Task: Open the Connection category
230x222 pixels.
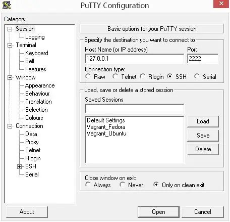Action: pos(29,126)
